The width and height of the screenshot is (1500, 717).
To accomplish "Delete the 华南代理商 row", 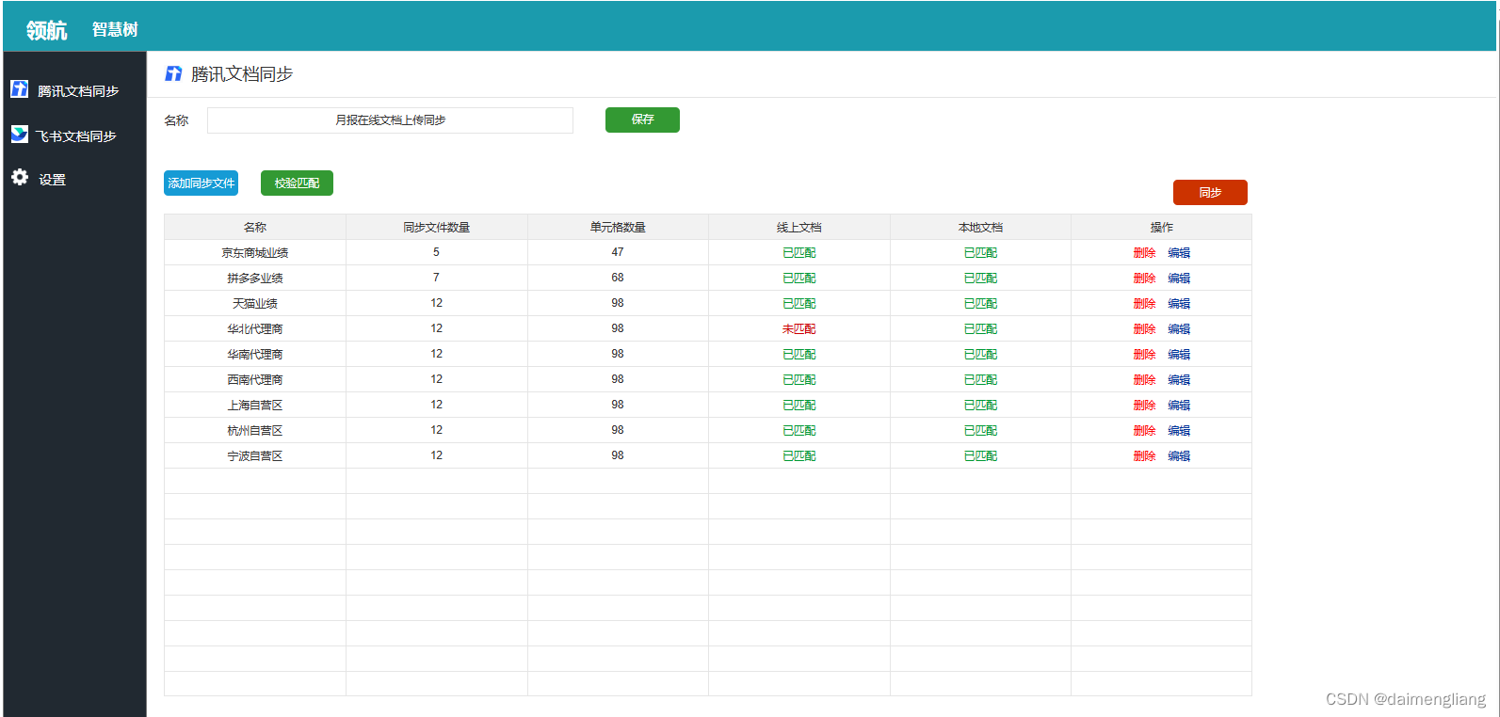I will tap(1144, 355).
